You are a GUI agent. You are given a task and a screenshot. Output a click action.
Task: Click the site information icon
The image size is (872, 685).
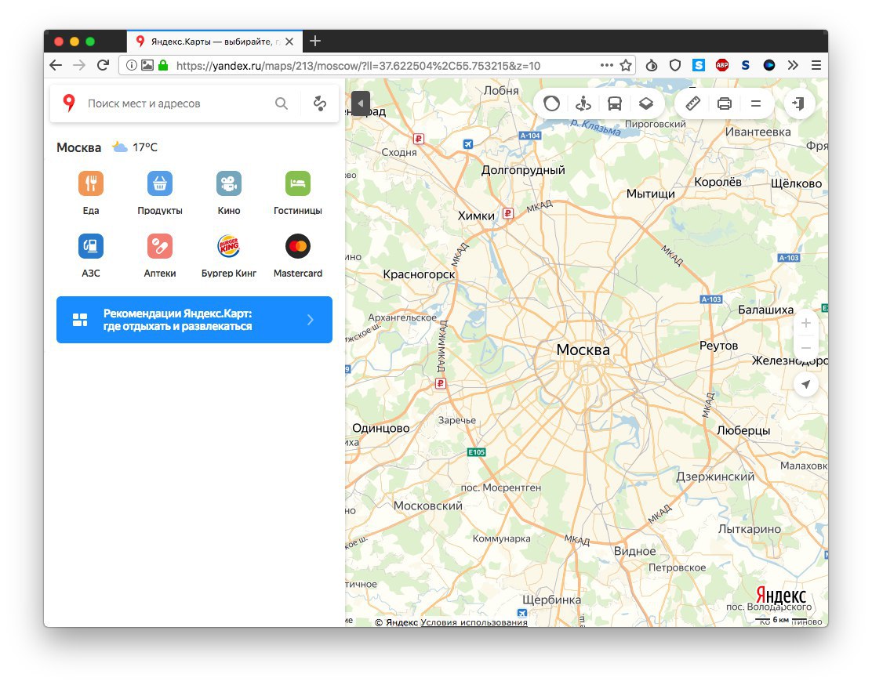[131, 65]
